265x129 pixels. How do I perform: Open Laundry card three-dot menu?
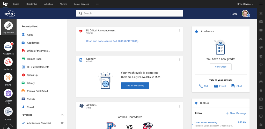pyautogui.click(x=180, y=59)
